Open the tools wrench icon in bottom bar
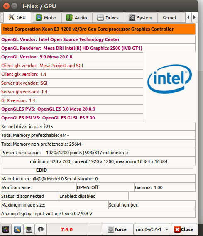Viewport: 203px width, 236px height. pyautogui.click(x=17, y=229)
